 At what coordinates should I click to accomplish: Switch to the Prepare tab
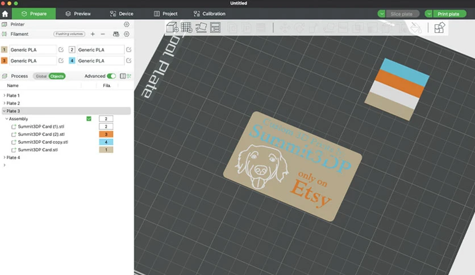click(34, 14)
